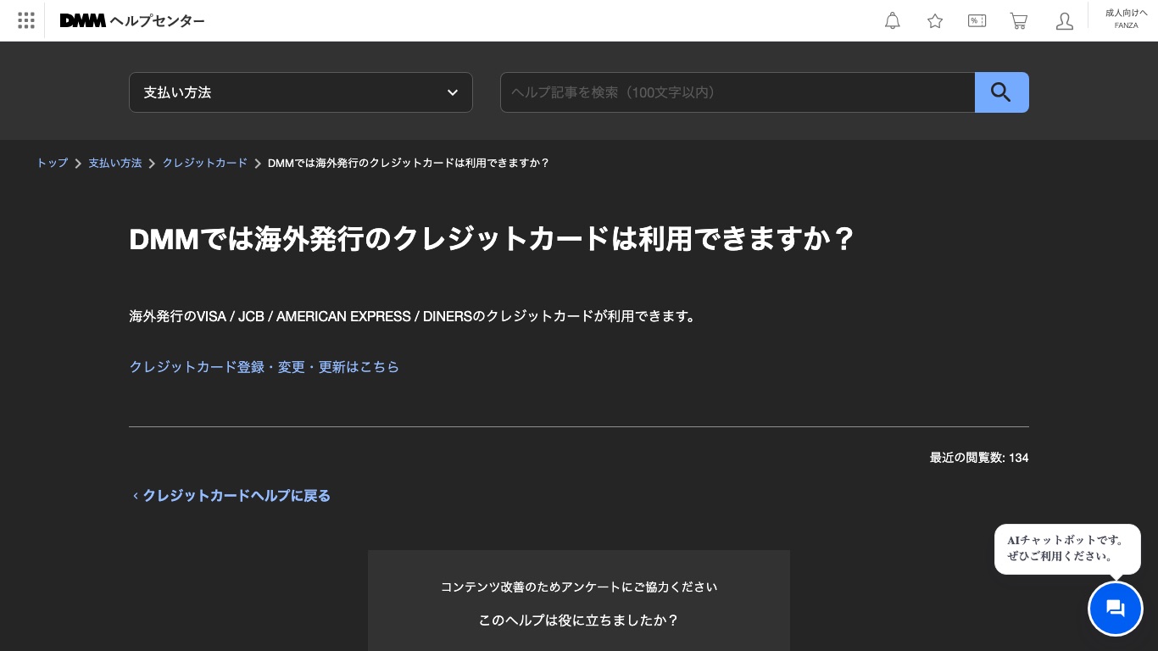Image resolution: width=1158 pixels, height=651 pixels.
Task: Go to トップ breadcrumb
Action: click(52, 163)
